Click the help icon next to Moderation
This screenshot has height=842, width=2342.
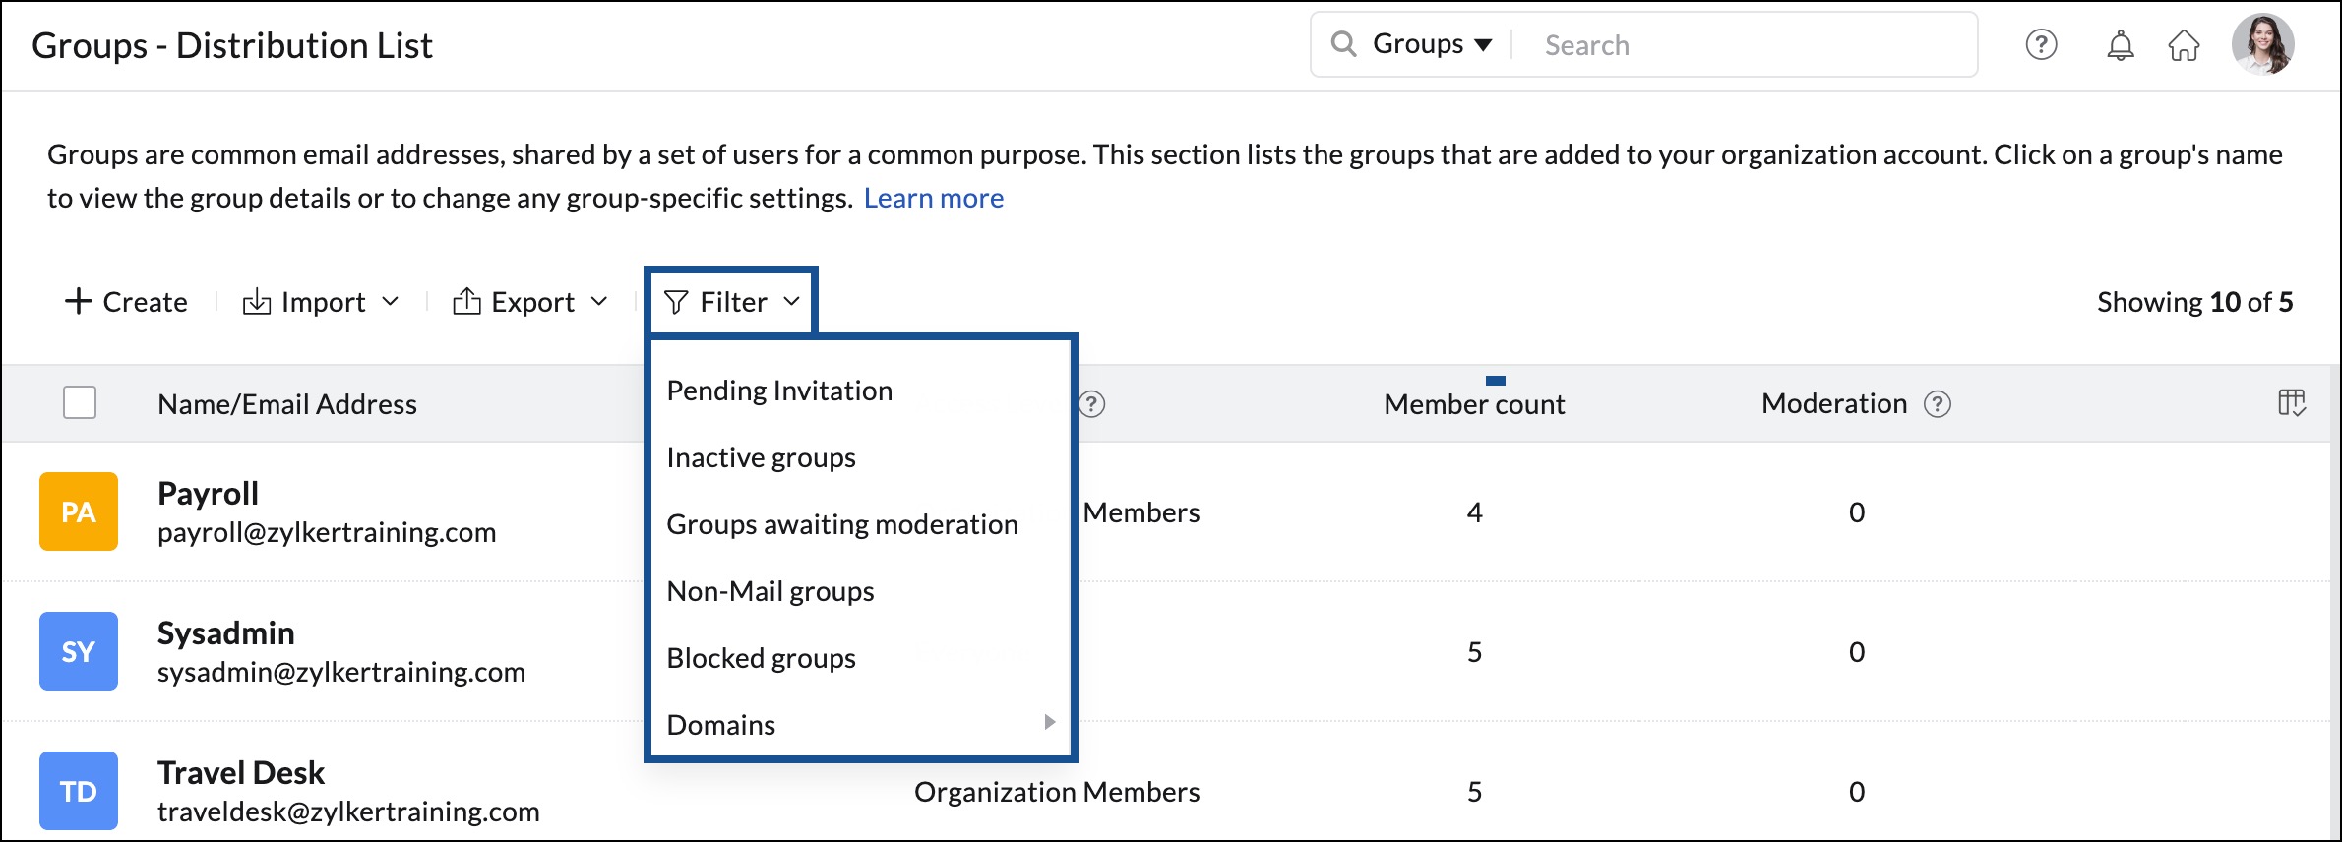point(1938,404)
